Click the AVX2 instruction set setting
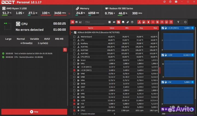This screenshot has width=197, height=116. pos(47,39)
